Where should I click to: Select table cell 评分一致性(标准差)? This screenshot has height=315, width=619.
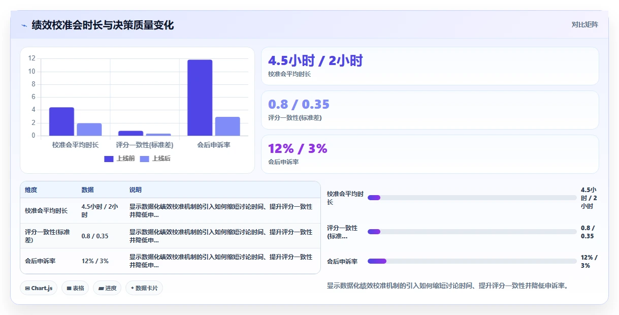(x=48, y=236)
